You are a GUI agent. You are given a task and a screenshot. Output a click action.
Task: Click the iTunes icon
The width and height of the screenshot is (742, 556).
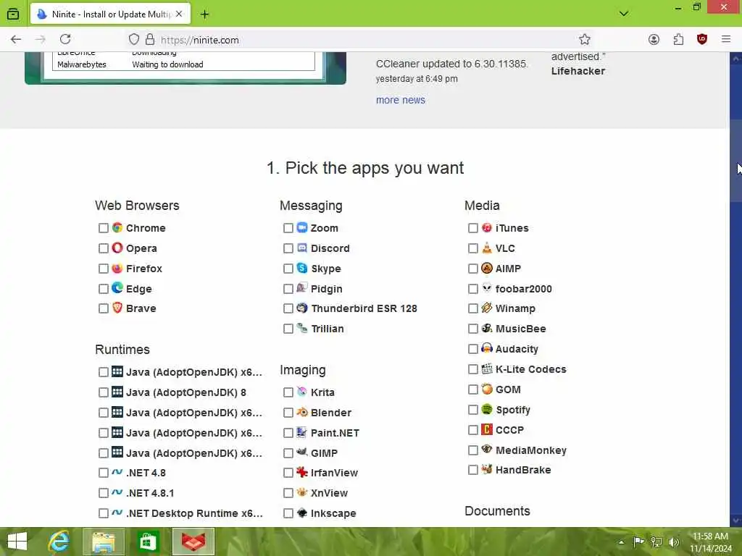487,227
